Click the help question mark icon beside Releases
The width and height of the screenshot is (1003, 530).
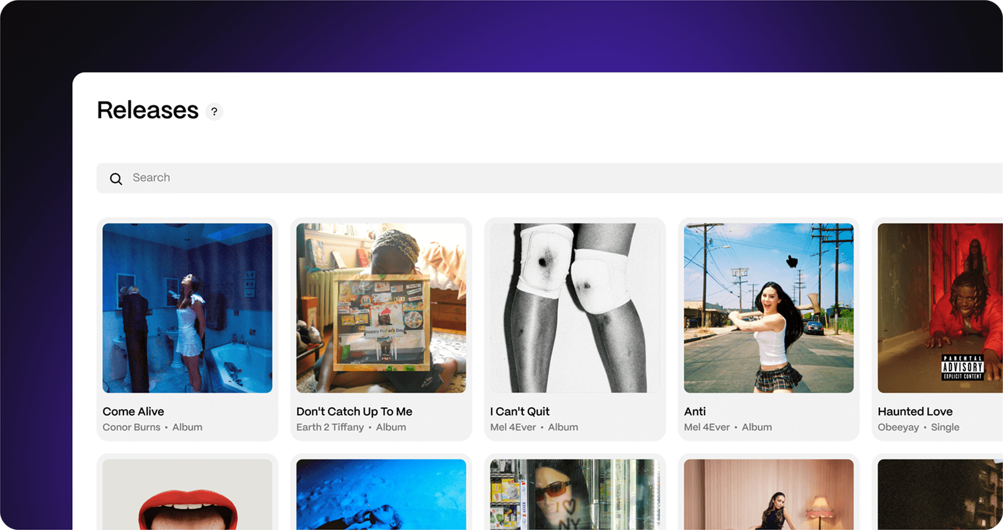coord(214,112)
